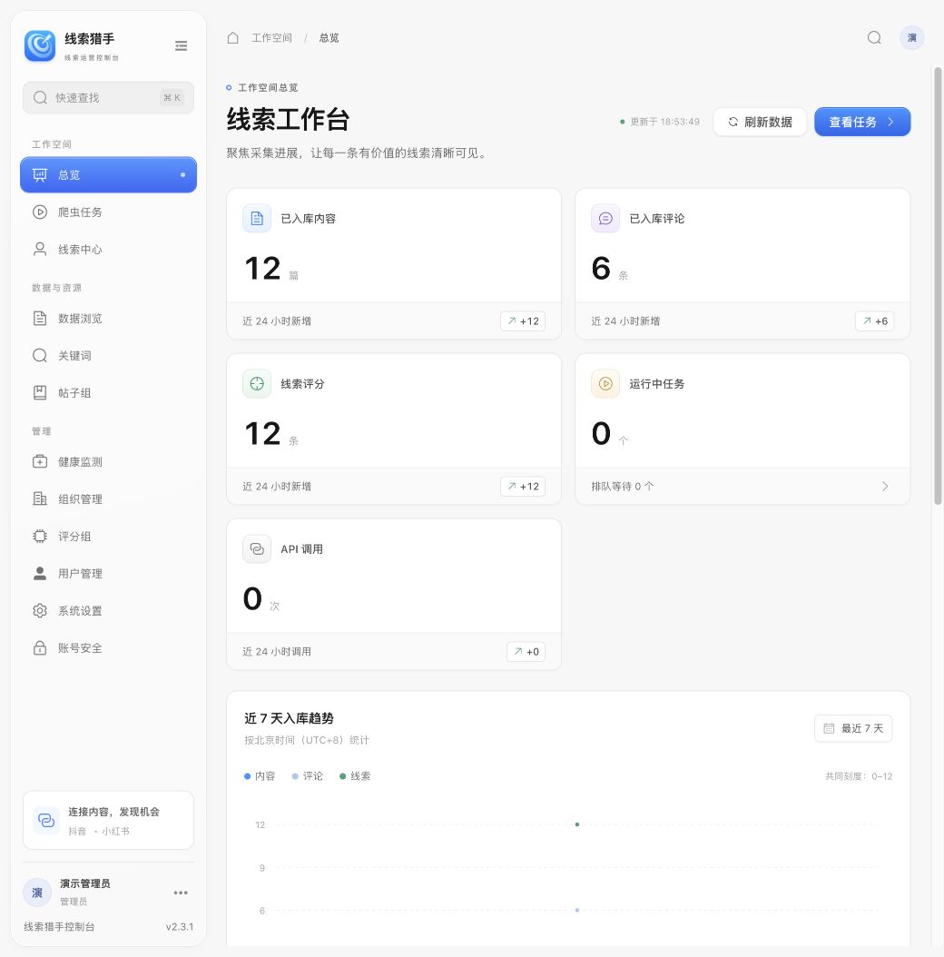Click the 线索猎手 app logo icon
Image resolution: width=944 pixels, height=957 pixels.
[40, 45]
